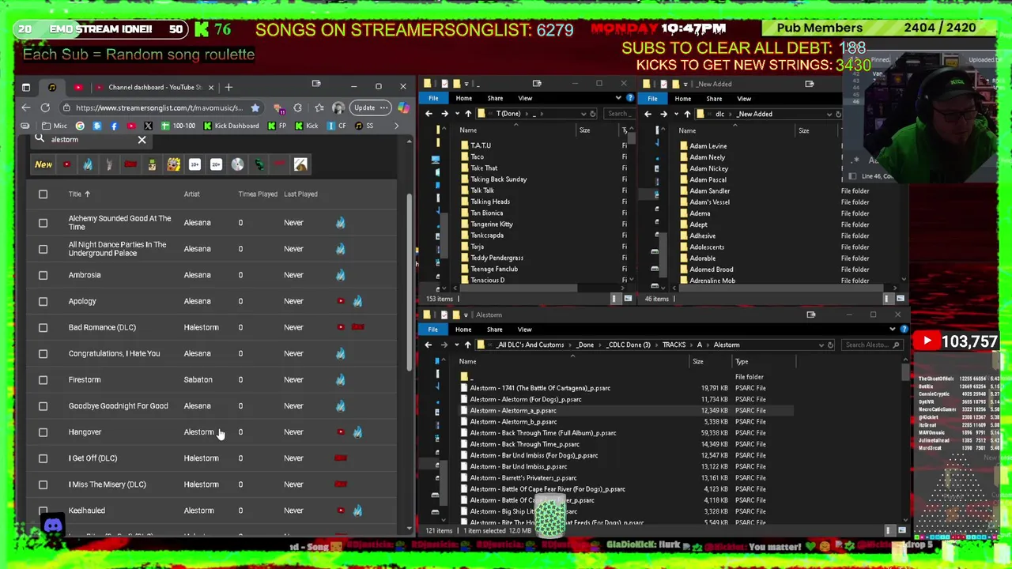
Task: Expand the ribbon chevron in T (Done) window
Action: click(618, 98)
